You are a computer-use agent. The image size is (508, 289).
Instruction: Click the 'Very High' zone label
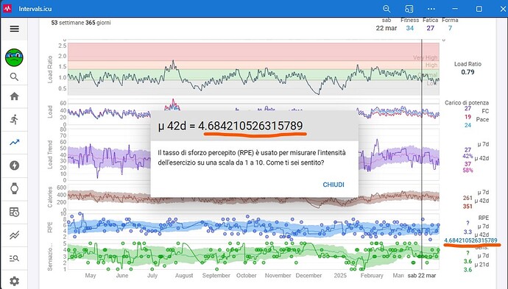[x=425, y=57]
